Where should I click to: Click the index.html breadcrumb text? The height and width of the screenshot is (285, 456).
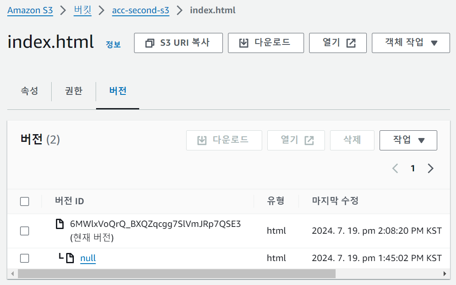pos(213,10)
